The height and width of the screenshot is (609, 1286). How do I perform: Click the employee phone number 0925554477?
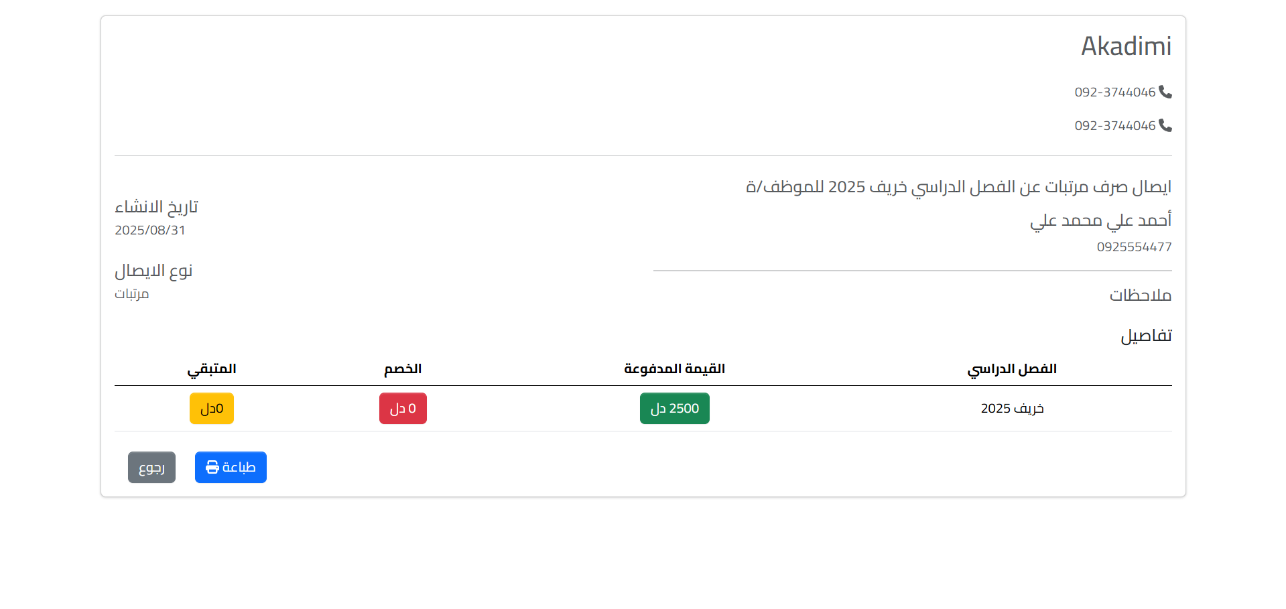pos(1134,247)
